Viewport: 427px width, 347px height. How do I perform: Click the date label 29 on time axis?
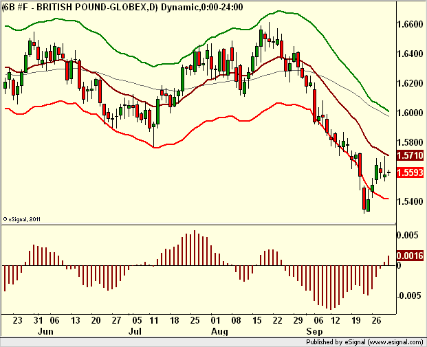(298, 320)
